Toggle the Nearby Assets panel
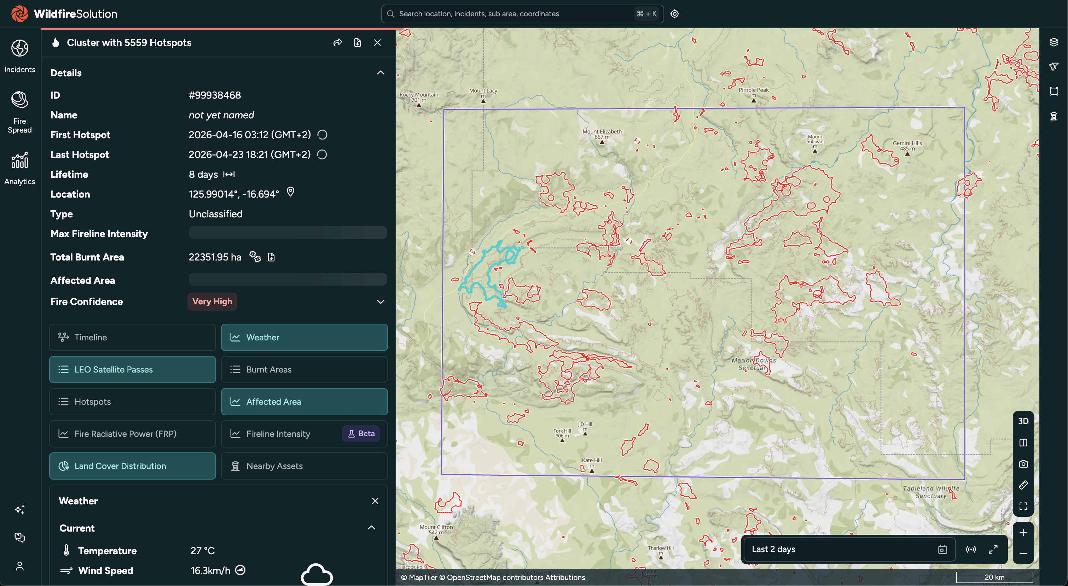 click(x=304, y=466)
